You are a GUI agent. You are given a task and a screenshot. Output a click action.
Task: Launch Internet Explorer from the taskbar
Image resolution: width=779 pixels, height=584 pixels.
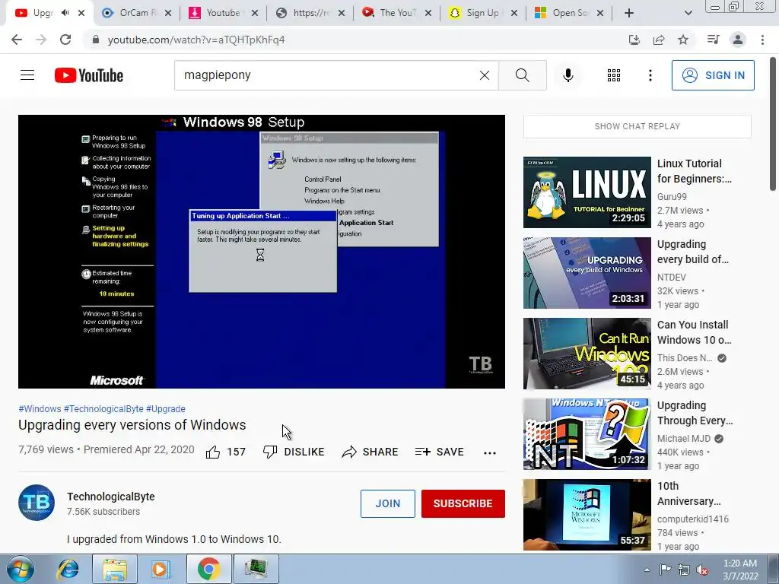(x=68, y=569)
